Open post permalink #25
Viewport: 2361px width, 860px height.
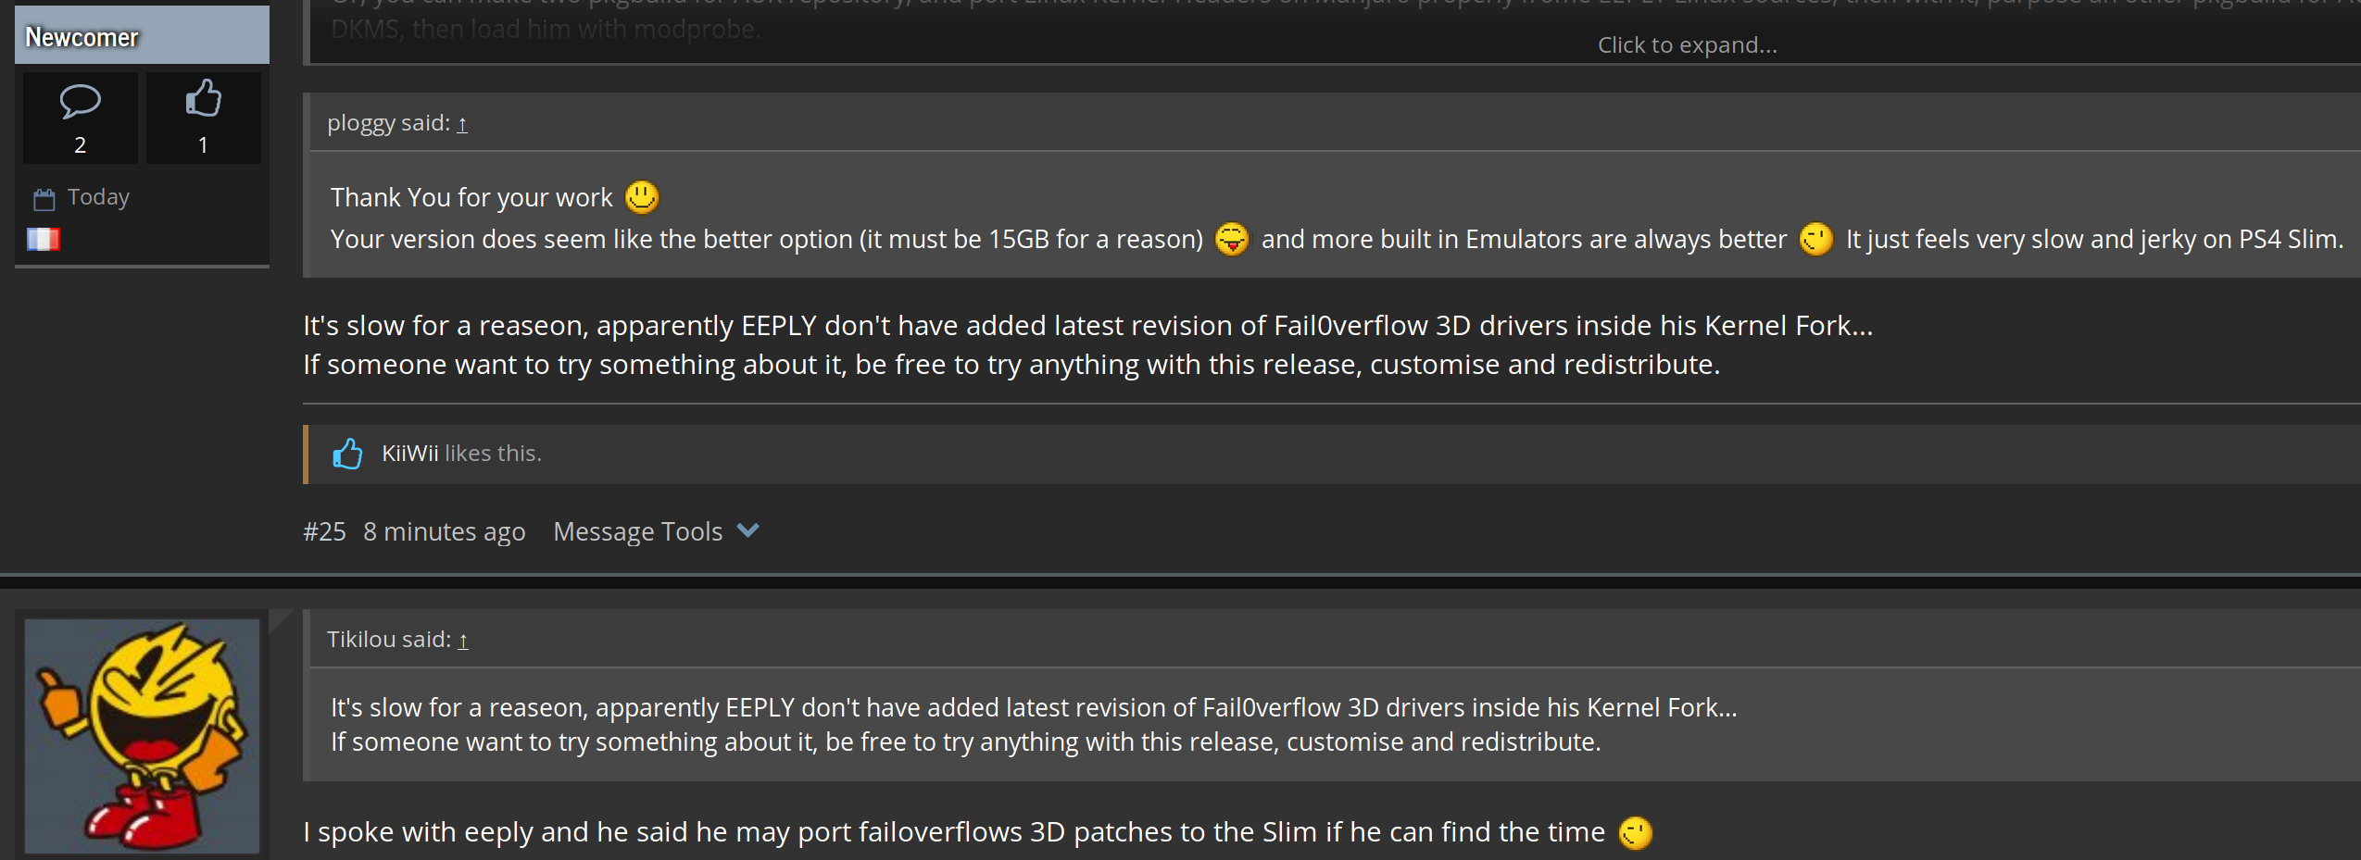[x=324, y=531]
